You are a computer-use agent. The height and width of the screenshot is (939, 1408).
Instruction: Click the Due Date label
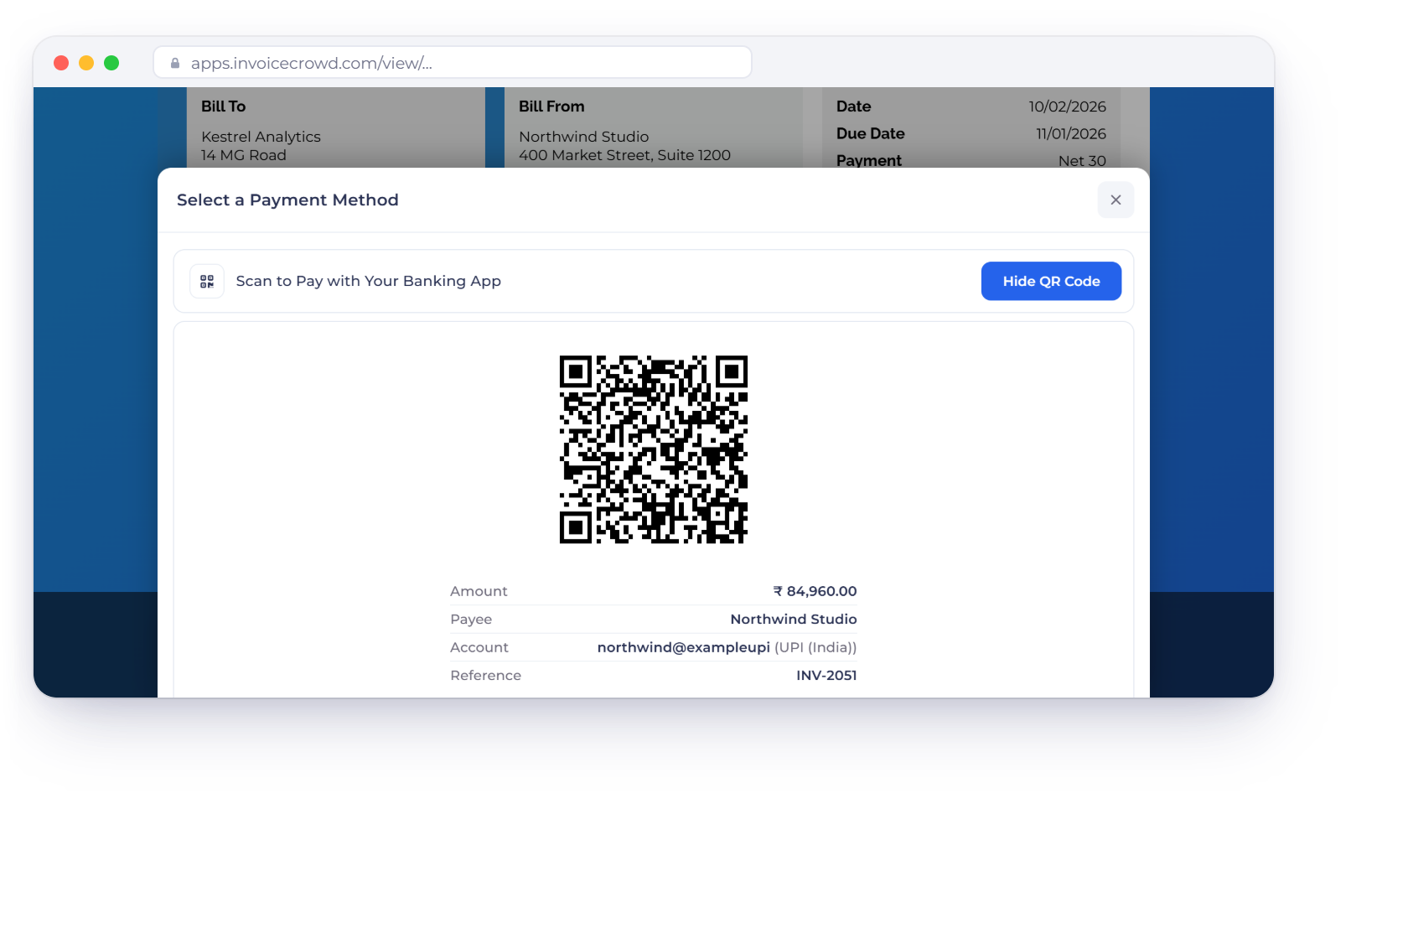[870, 133]
